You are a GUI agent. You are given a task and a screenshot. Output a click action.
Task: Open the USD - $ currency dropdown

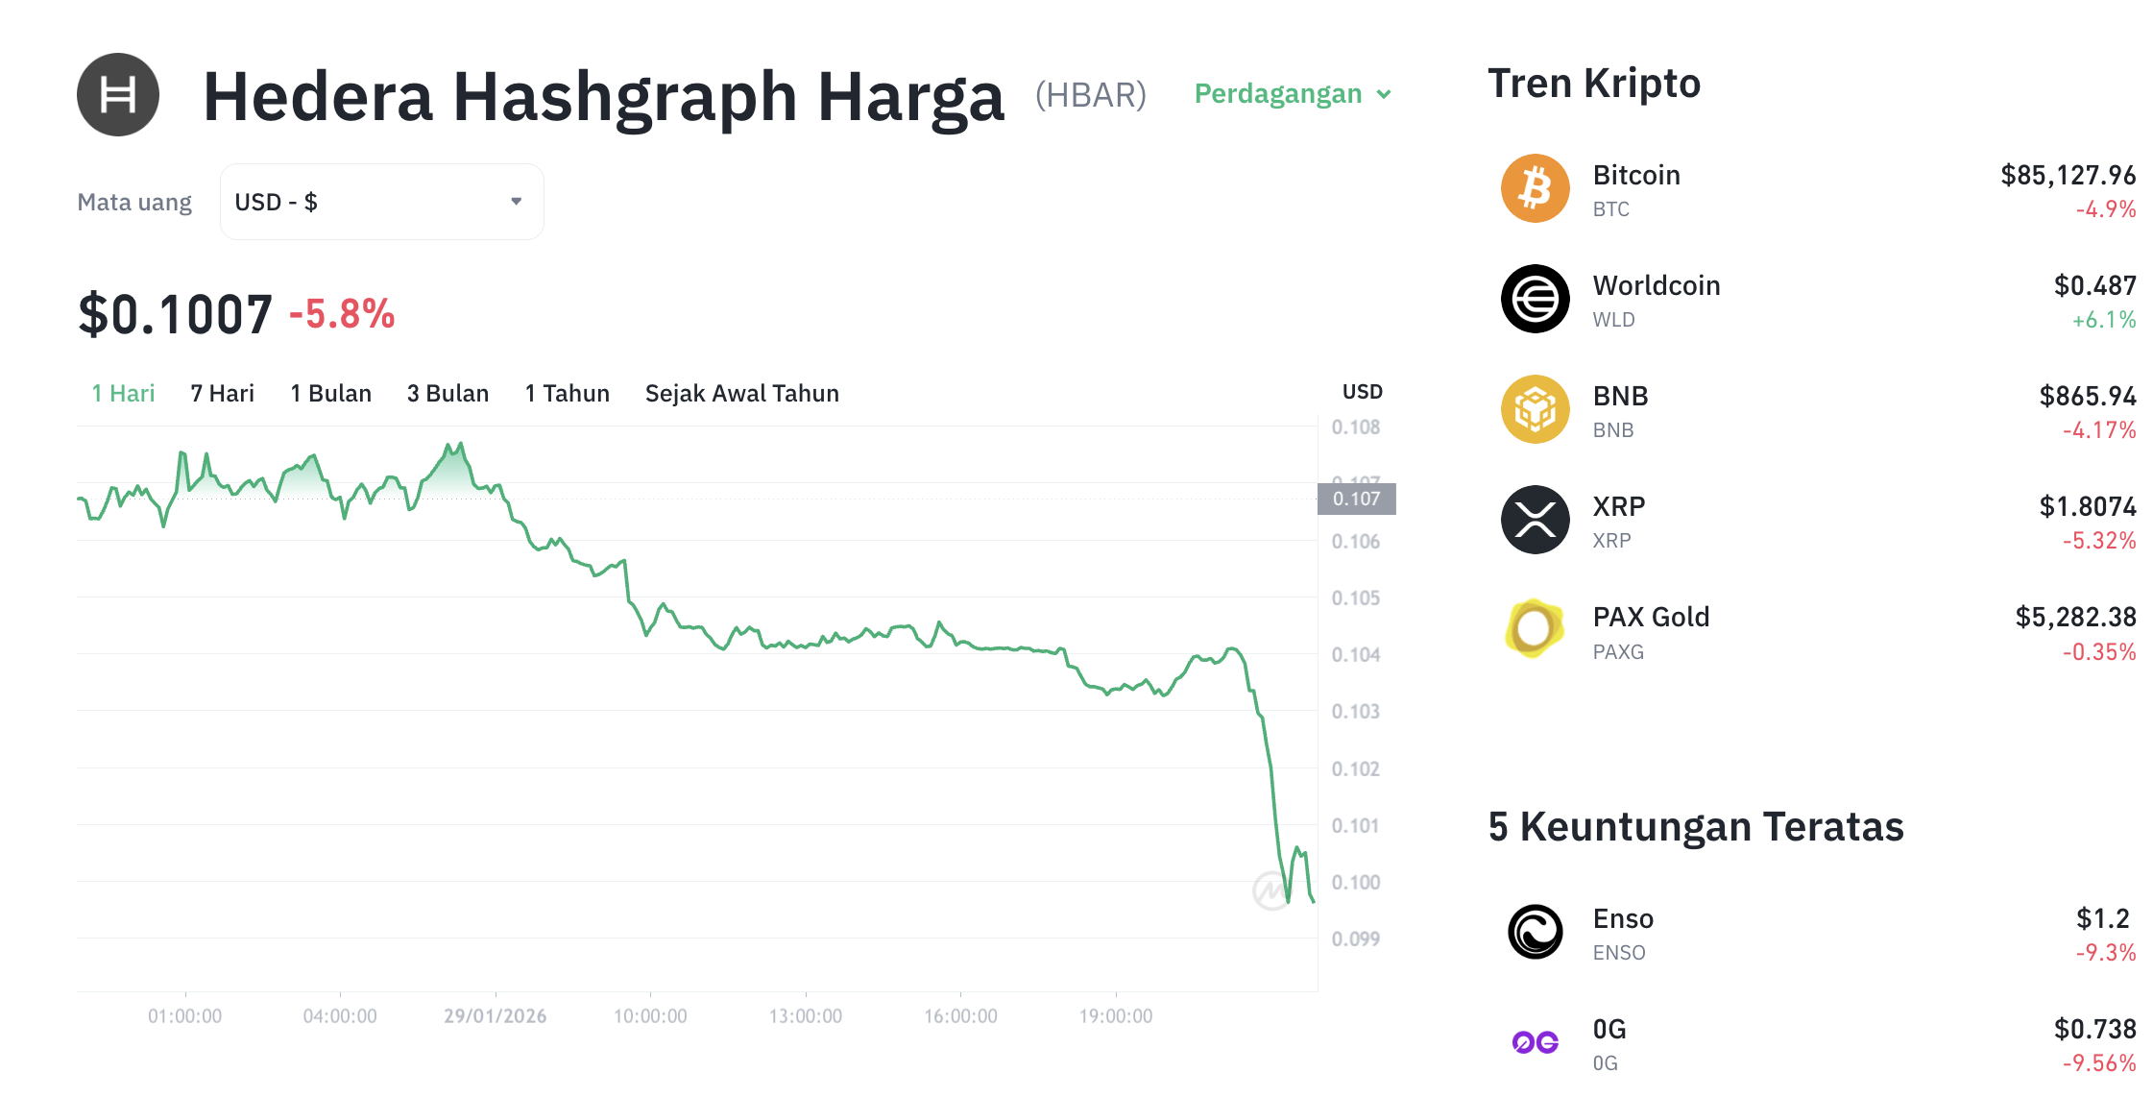click(x=380, y=201)
